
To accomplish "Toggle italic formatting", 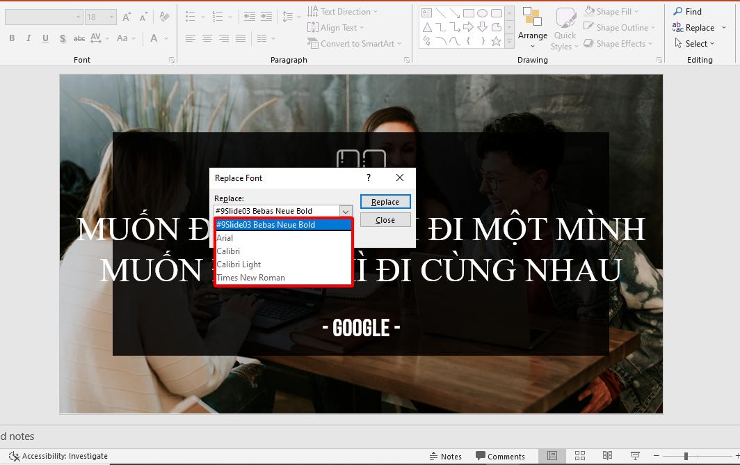I will tap(28, 38).
